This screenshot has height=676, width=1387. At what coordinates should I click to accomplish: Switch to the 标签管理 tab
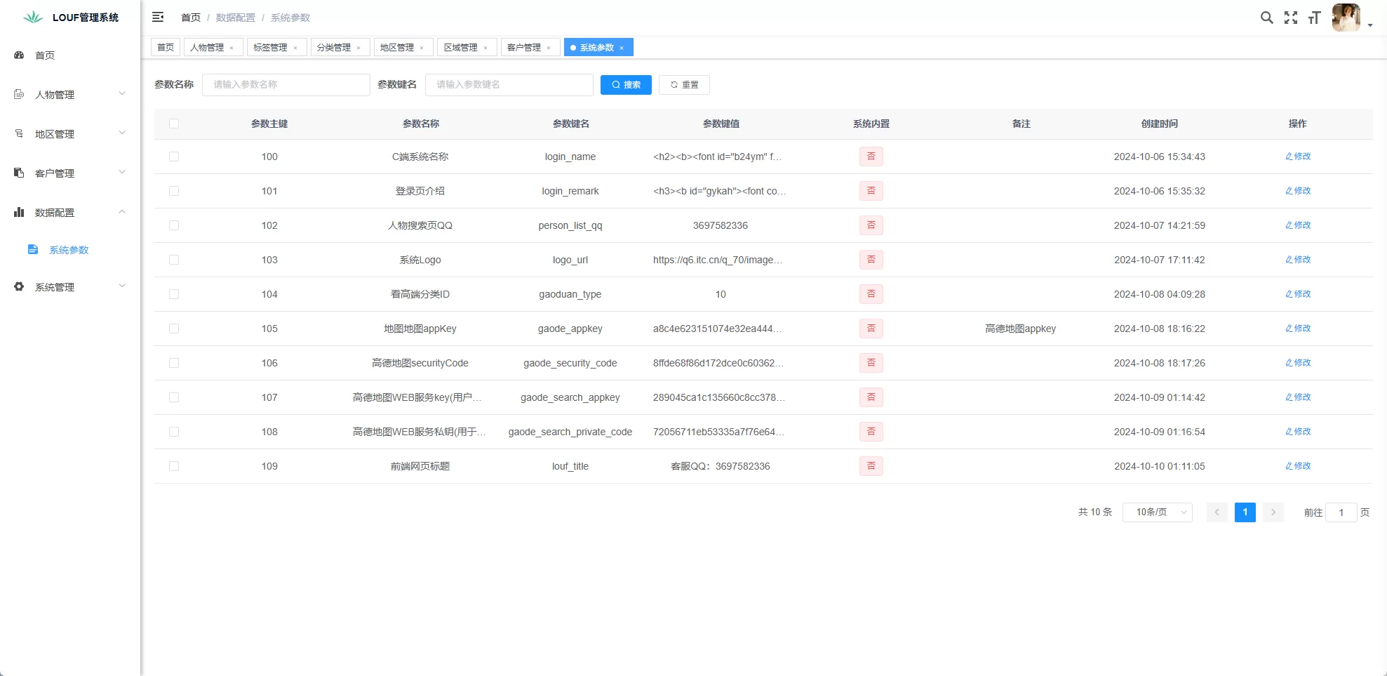tap(272, 47)
